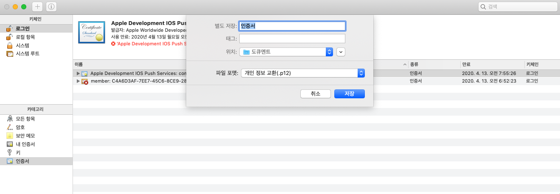
Task: Expand the member: C4A6D3AF certificate row
Action: coord(78,81)
